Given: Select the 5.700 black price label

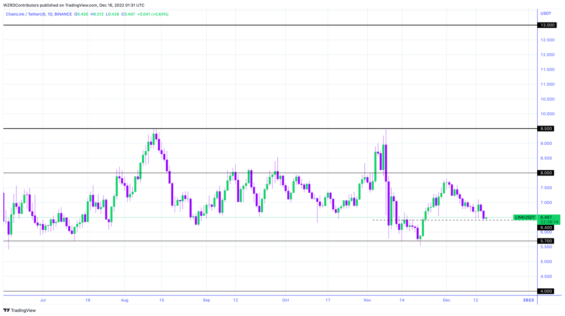Looking at the screenshot, I should (x=546, y=241).
